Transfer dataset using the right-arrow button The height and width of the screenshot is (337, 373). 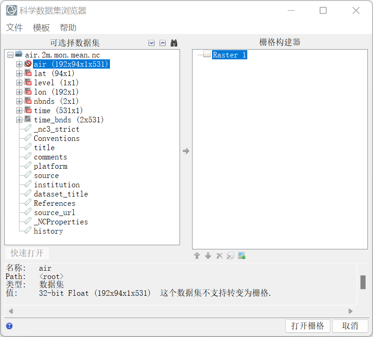click(x=186, y=151)
